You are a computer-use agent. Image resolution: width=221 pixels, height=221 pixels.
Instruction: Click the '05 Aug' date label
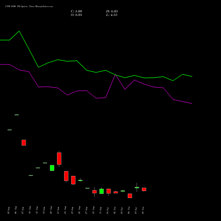pyautogui.click(x=8, y=210)
